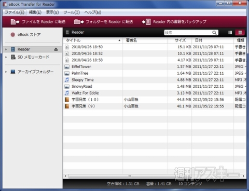The height and width of the screenshot is (191, 249).
Task: Click music note icon beside Sleepy Time
Action: [x=67, y=80]
